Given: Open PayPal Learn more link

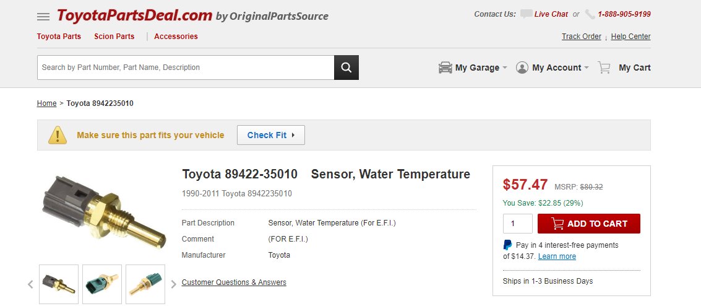Looking at the screenshot, I should click(557, 256).
